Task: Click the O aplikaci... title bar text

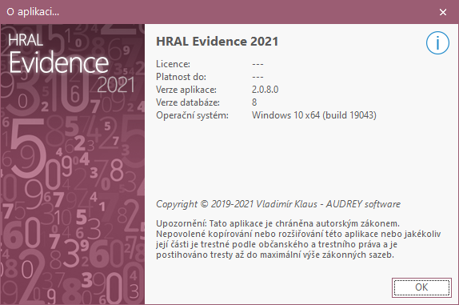Action: tap(33, 12)
